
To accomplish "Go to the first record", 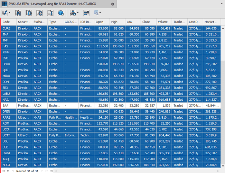I will (x=3, y=171).
